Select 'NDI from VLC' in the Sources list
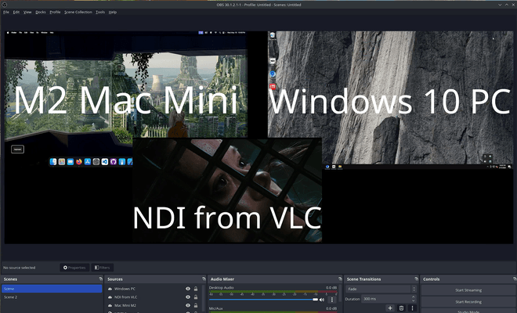 (x=125, y=297)
